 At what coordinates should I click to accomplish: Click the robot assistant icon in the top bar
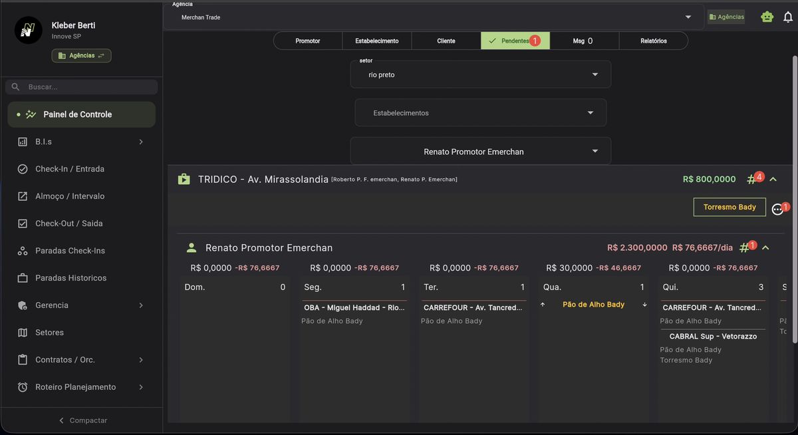(766, 16)
